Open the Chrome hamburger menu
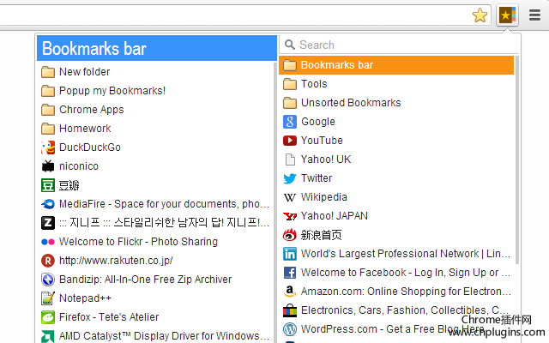The width and height of the screenshot is (549, 343). 534,15
